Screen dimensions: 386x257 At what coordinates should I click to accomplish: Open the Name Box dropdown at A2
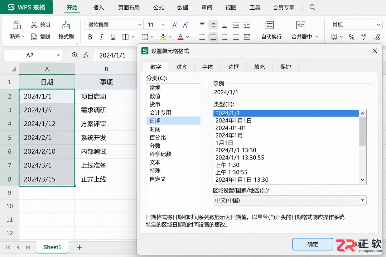pos(59,55)
